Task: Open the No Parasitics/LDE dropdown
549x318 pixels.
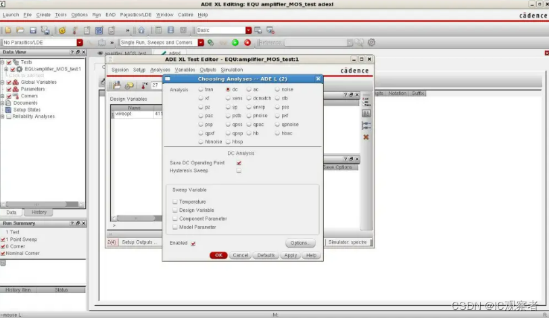Action: pyautogui.click(x=80, y=43)
